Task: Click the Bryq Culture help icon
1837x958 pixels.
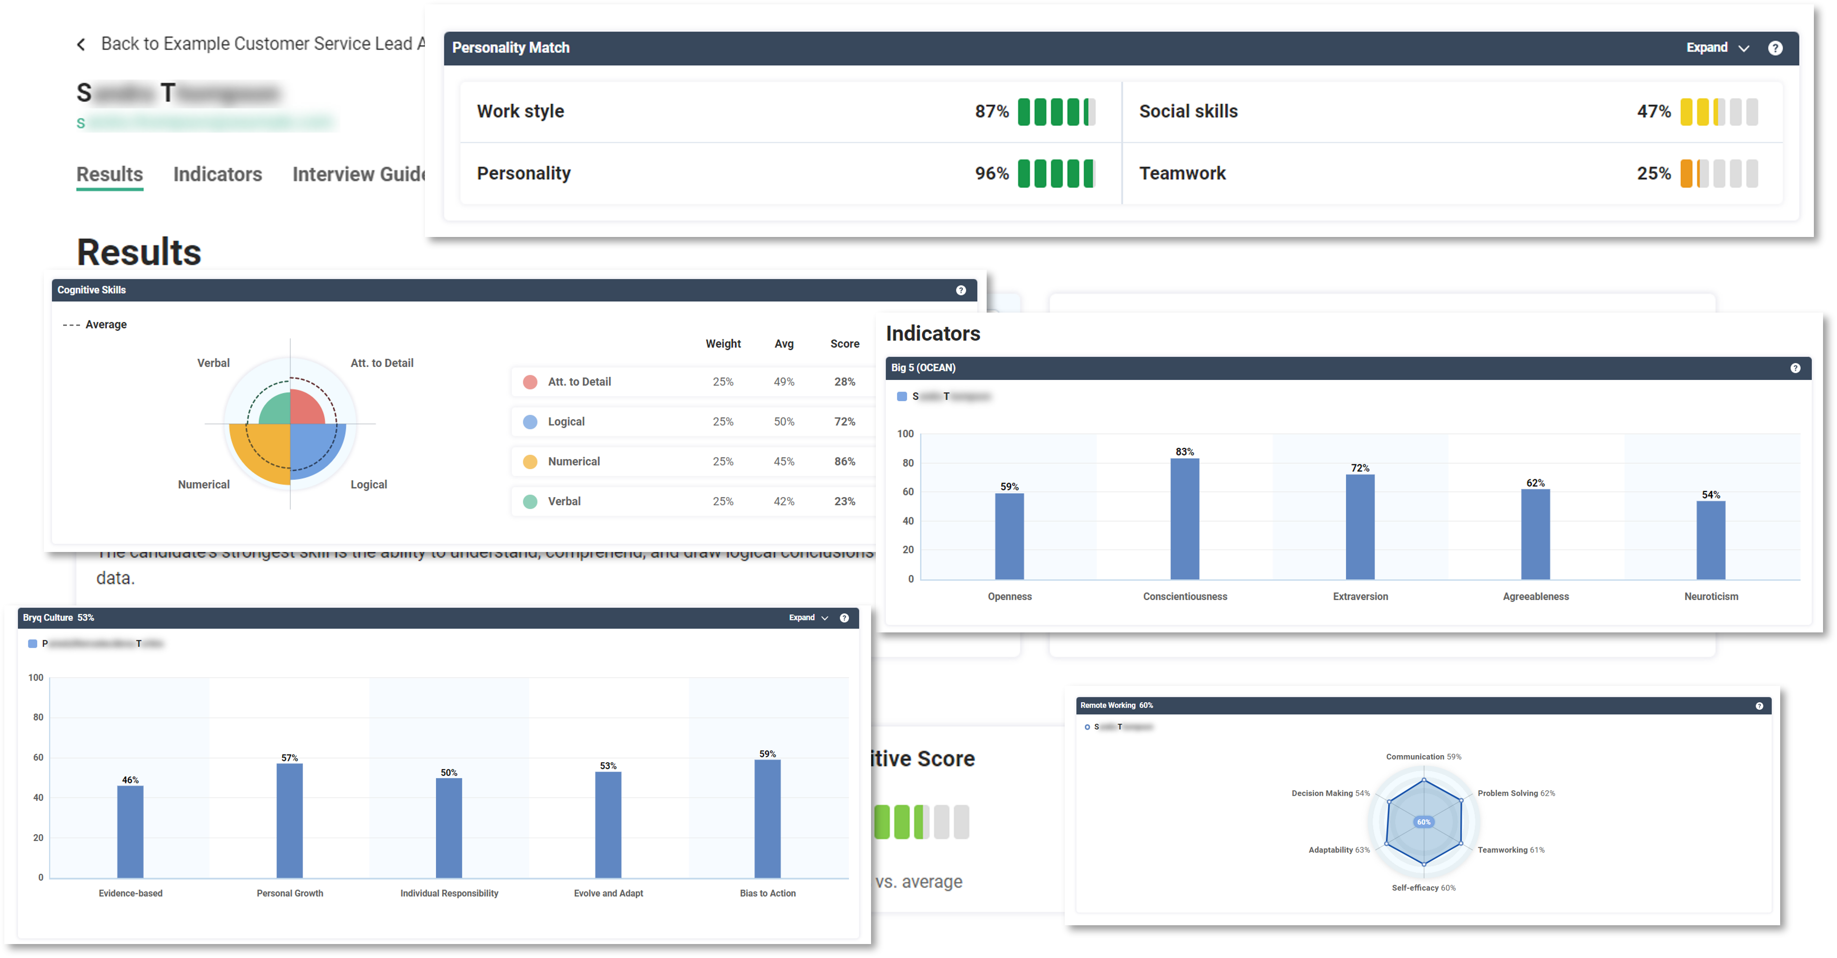Action: [845, 617]
